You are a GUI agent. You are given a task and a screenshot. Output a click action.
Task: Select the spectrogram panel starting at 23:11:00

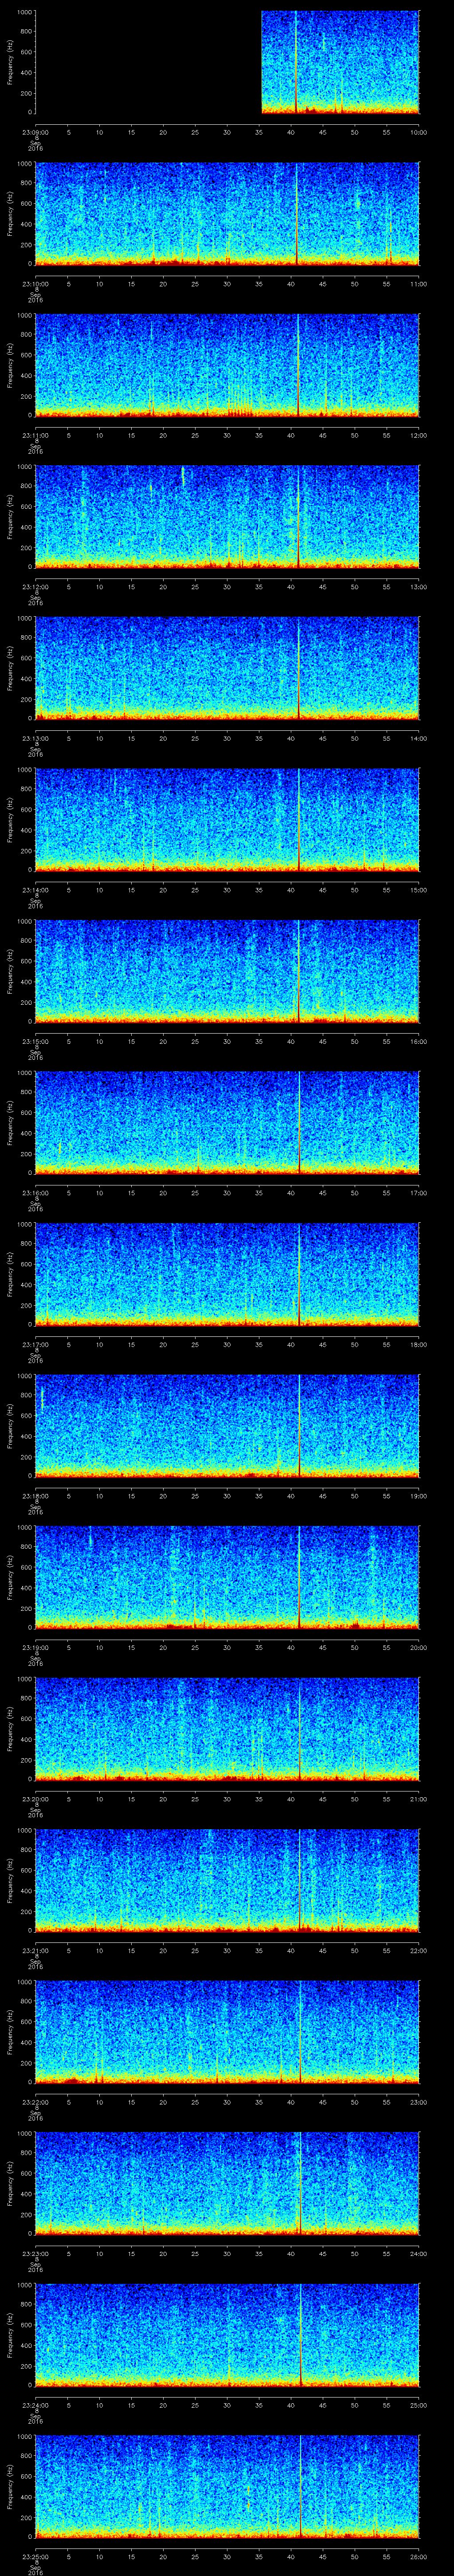[x=227, y=365]
